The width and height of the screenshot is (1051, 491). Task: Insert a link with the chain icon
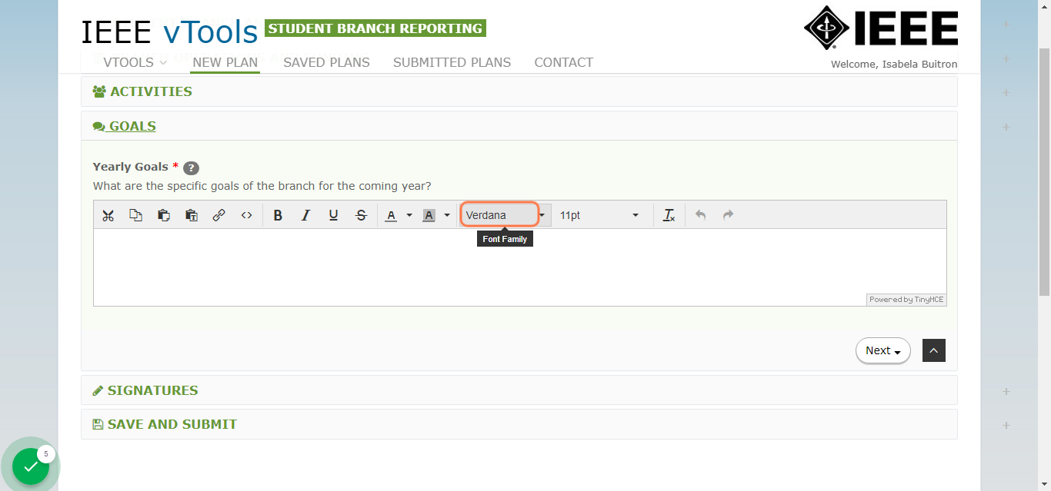coord(219,215)
